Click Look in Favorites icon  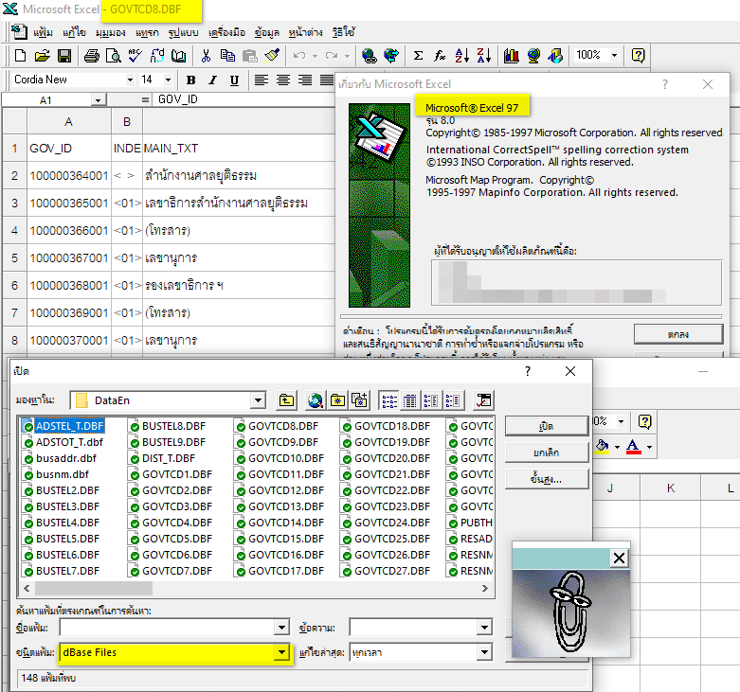337,400
